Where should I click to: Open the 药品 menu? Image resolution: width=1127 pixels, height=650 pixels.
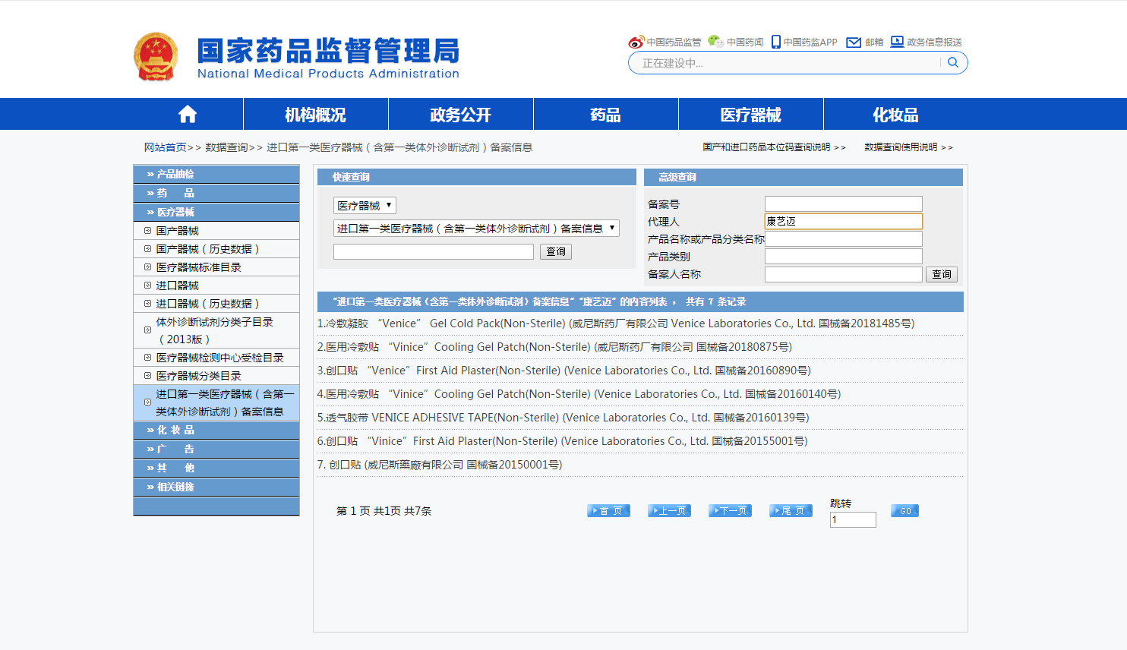point(606,115)
